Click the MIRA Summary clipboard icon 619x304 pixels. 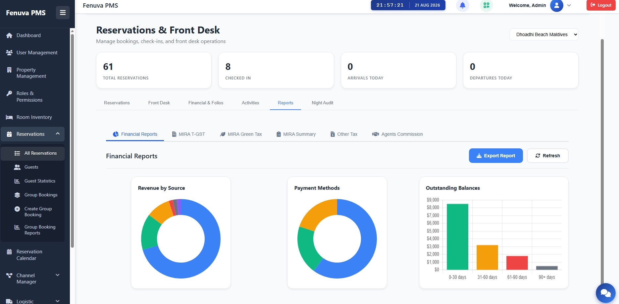(279, 134)
